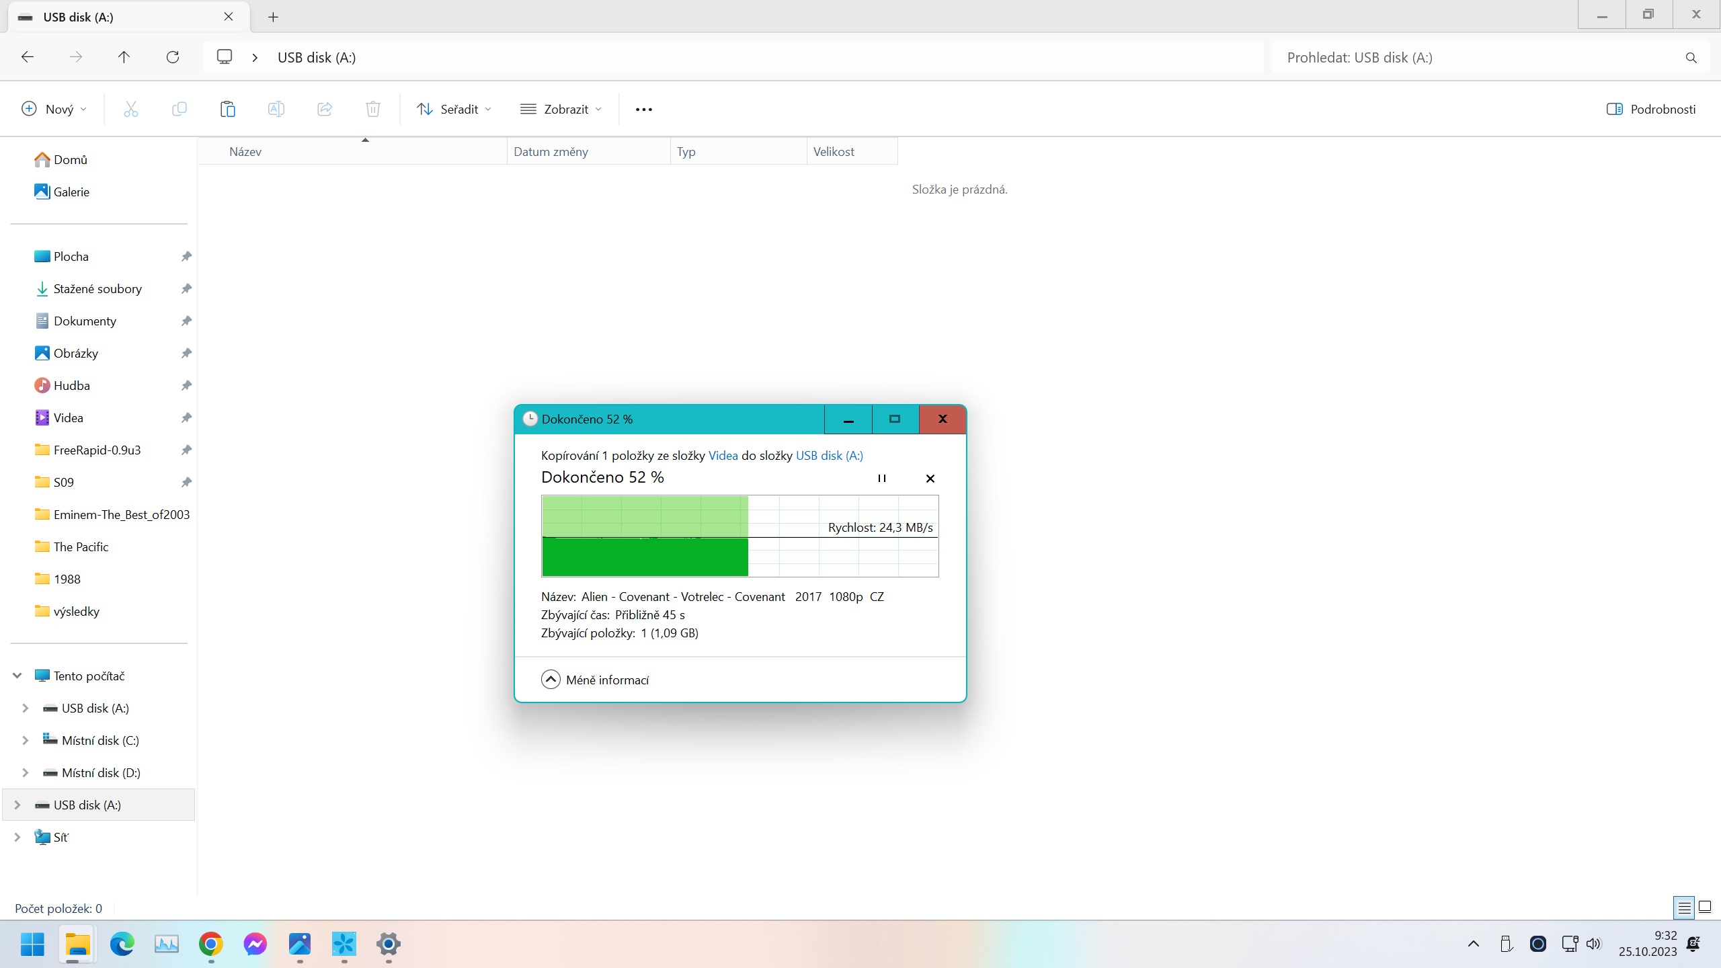Pause the file copy operation
Screen dimensions: 1721x968
881,478
